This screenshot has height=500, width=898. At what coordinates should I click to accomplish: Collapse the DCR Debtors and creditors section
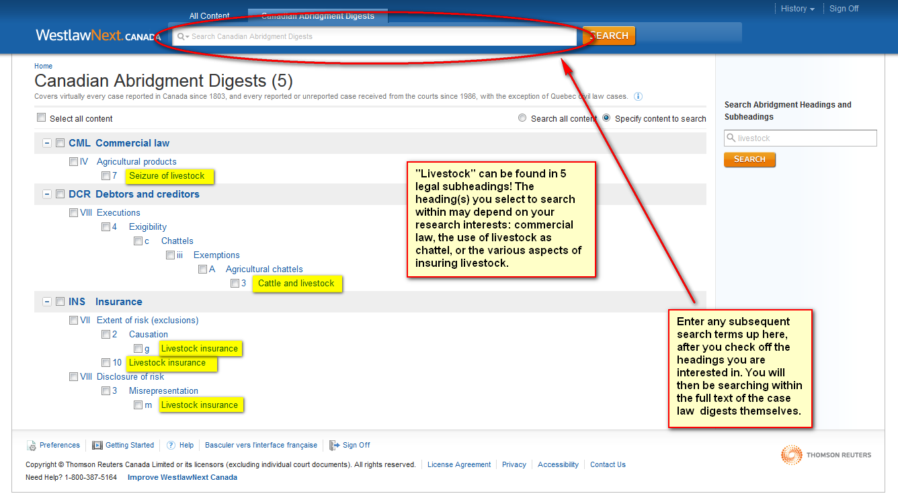47,194
